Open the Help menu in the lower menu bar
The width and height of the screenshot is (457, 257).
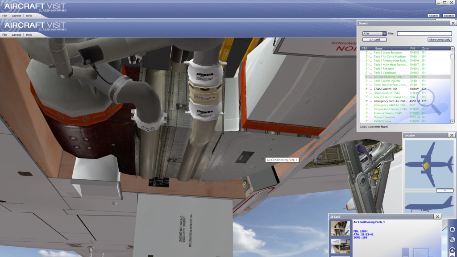[29, 35]
